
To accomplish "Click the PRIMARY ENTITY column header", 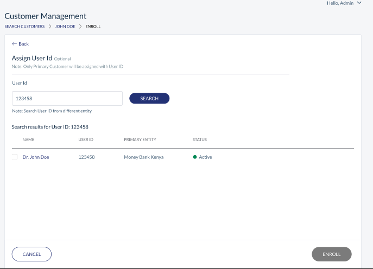I will click(x=140, y=139).
